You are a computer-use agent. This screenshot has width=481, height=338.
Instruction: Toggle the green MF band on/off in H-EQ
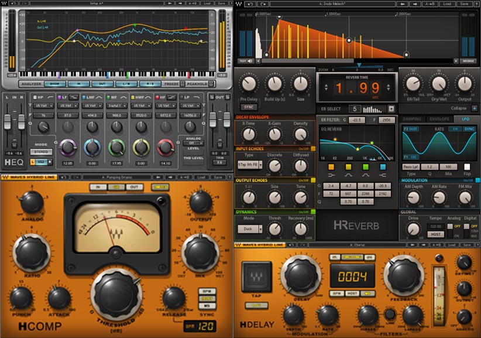coord(108,97)
